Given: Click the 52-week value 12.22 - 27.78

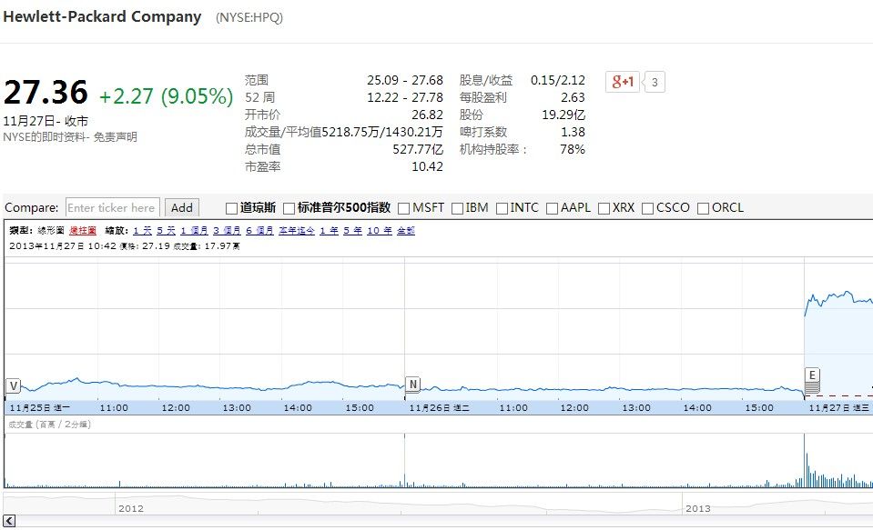Looking at the screenshot, I should point(405,97).
